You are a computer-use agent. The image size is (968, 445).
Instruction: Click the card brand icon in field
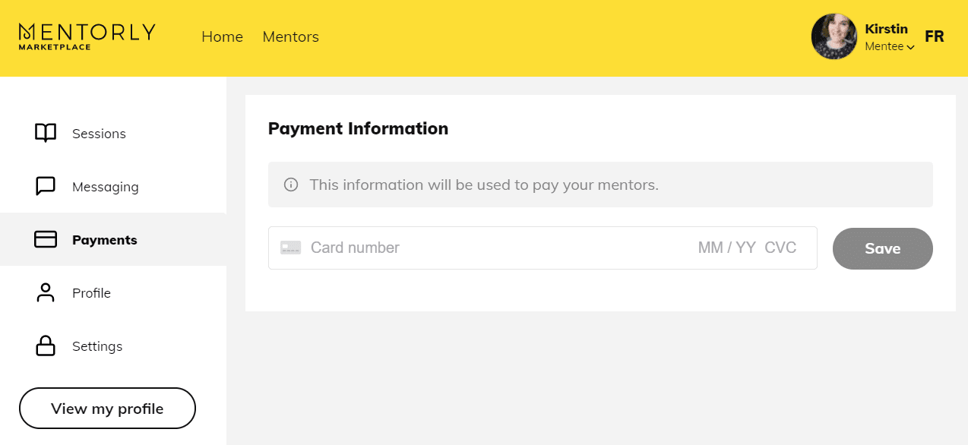pos(291,248)
